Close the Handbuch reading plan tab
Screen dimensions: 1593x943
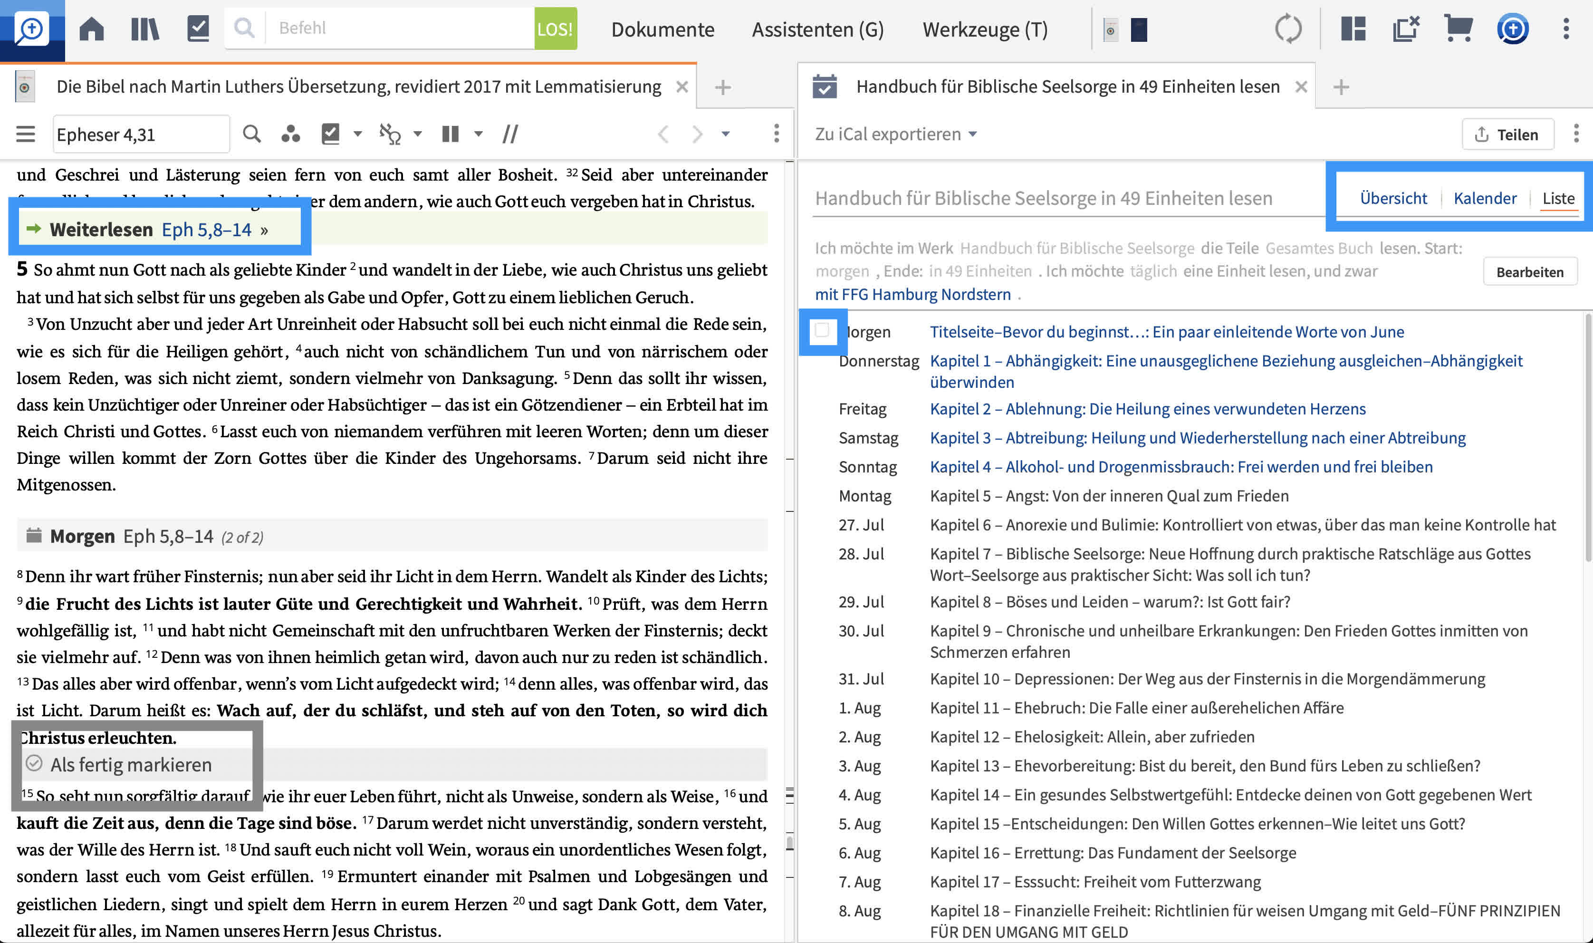pos(1301,87)
